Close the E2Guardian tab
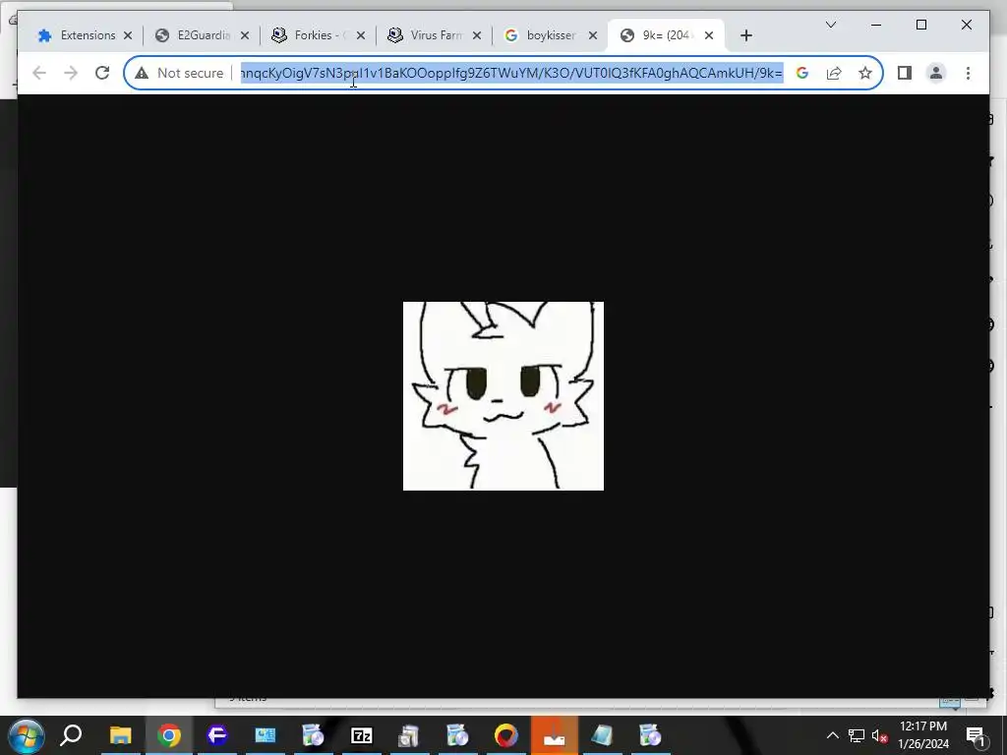 [245, 36]
